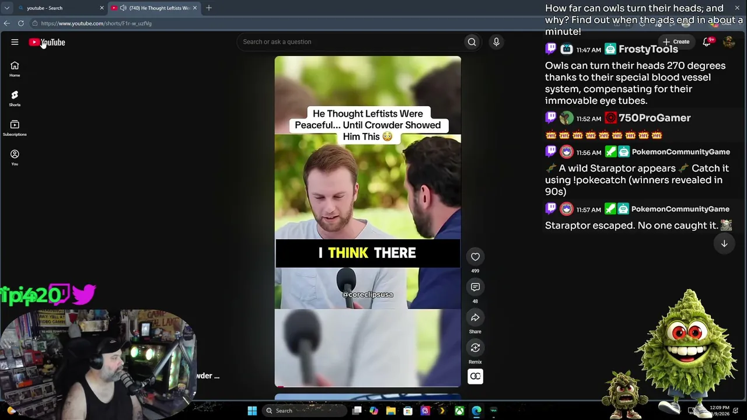Click the YouTube logo
Viewport: 747px width, 420px height.
pos(47,42)
